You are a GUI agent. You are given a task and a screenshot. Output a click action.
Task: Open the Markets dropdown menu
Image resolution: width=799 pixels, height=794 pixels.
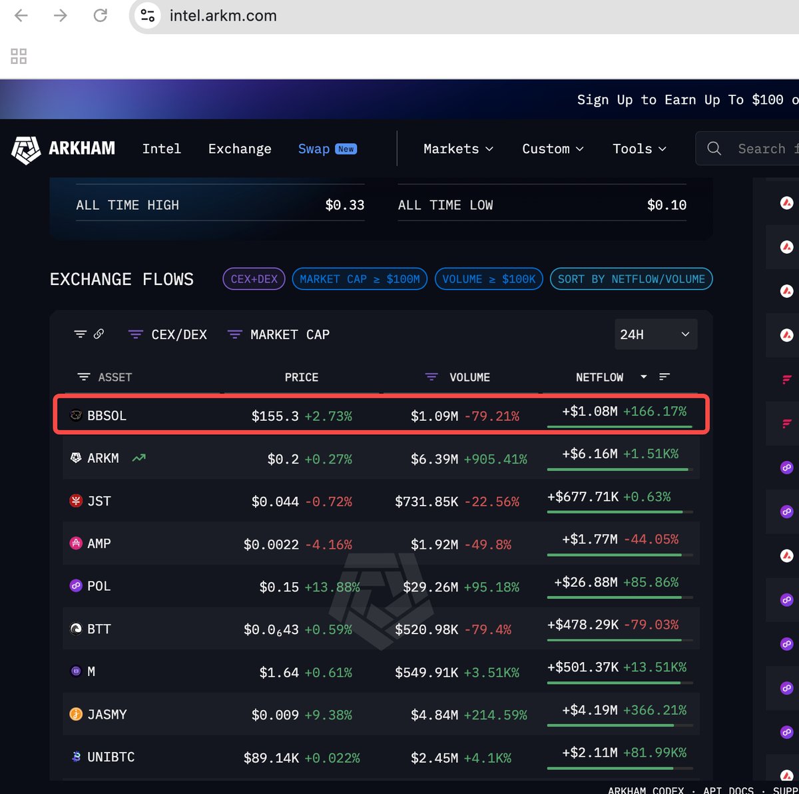(458, 149)
